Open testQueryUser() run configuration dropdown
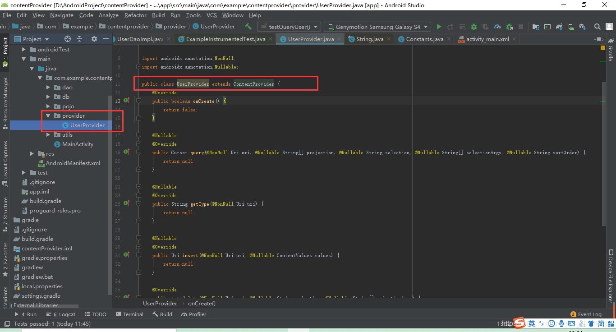The width and height of the screenshot is (616, 332). pyautogui.click(x=289, y=27)
